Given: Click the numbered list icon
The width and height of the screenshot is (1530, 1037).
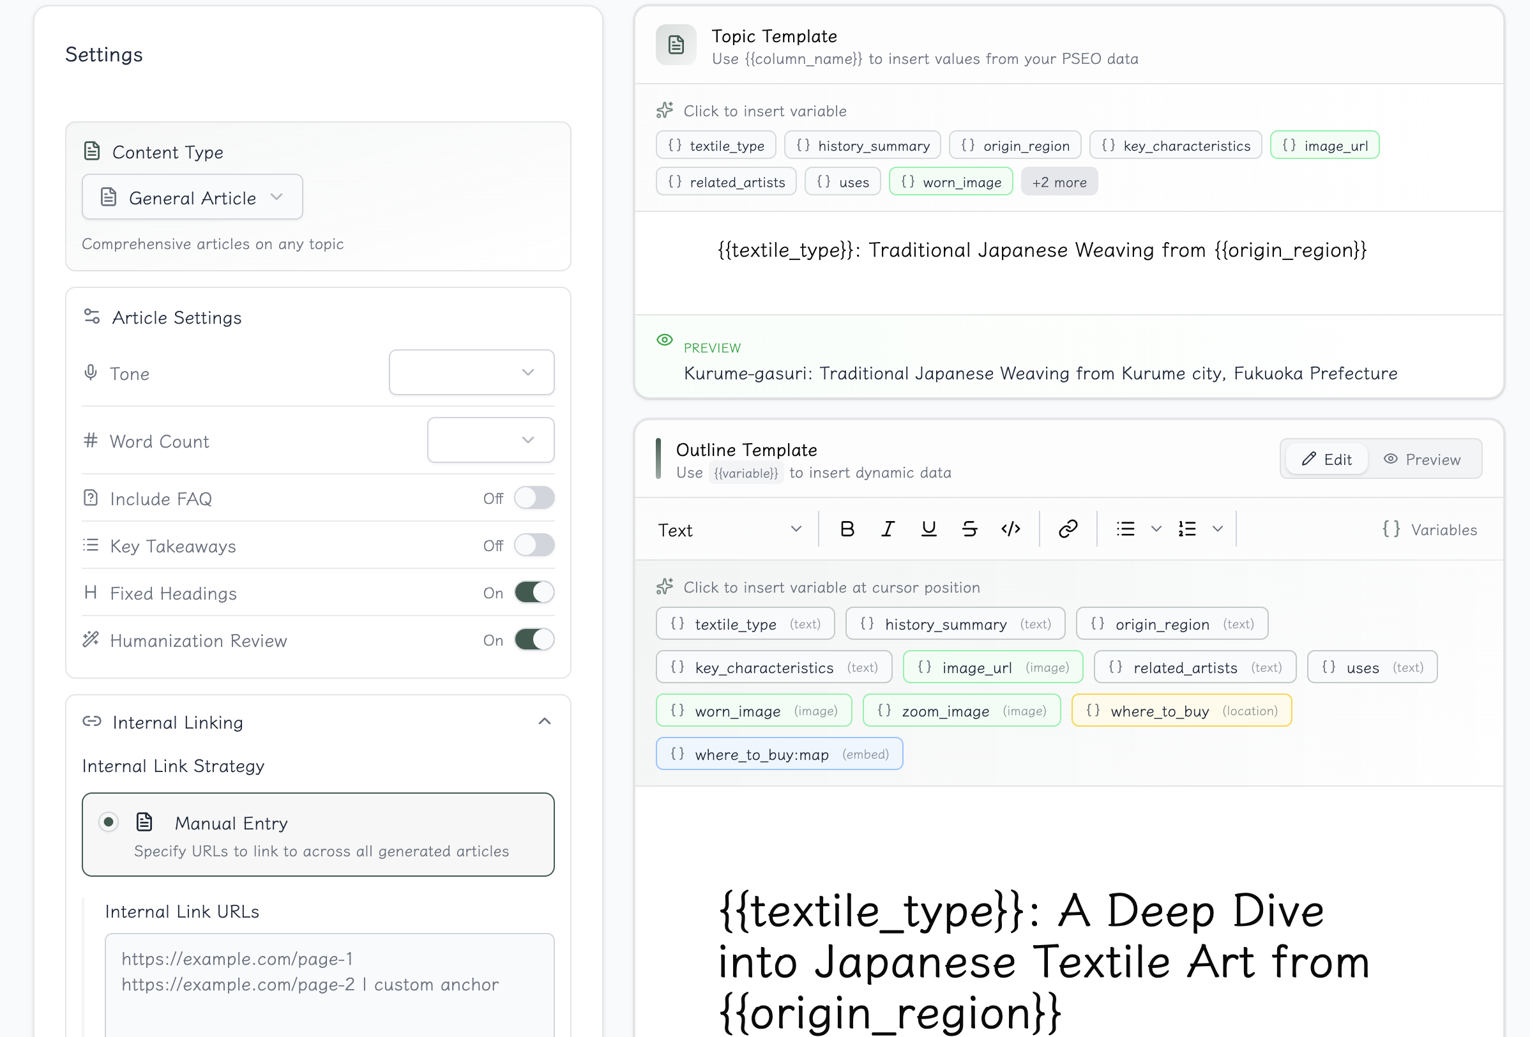Looking at the screenshot, I should coord(1187,529).
